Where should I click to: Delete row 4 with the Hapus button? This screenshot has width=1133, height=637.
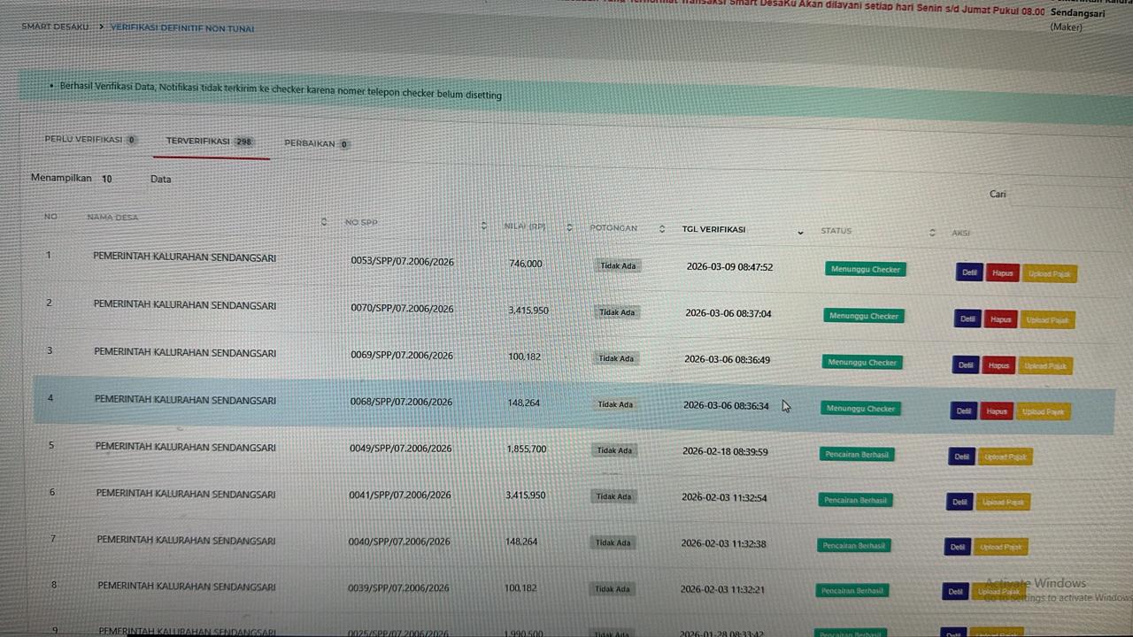click(x=997, y=411)
